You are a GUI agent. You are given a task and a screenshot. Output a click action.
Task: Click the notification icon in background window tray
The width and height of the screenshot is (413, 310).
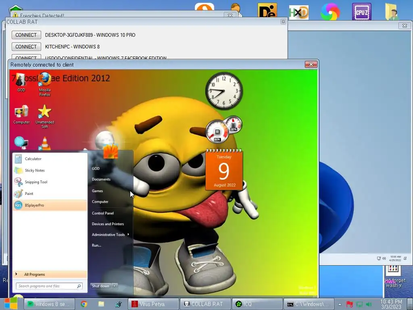tap(405, 258)
